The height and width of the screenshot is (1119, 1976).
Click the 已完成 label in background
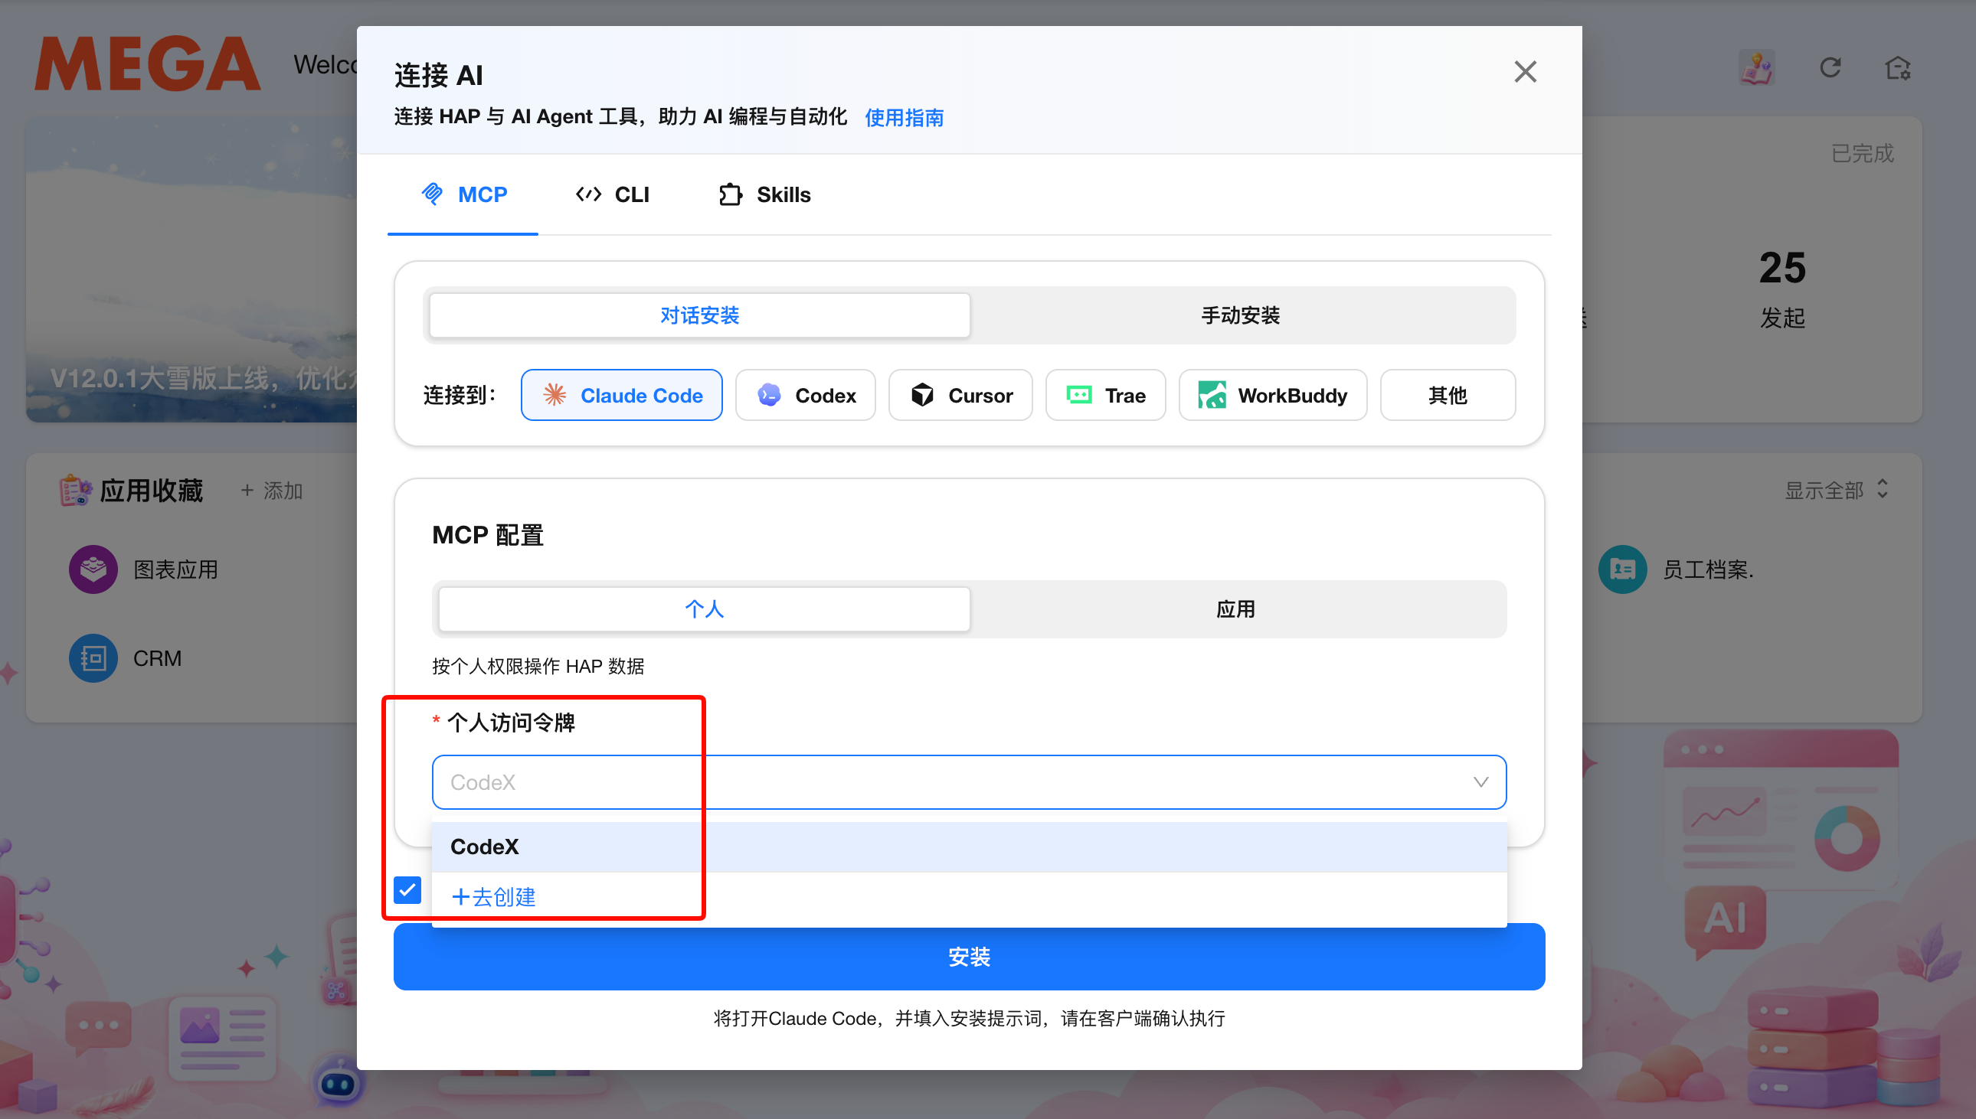pos(1862,153)
